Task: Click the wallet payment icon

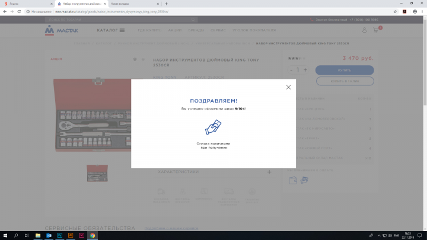Action: click(293, 180)
